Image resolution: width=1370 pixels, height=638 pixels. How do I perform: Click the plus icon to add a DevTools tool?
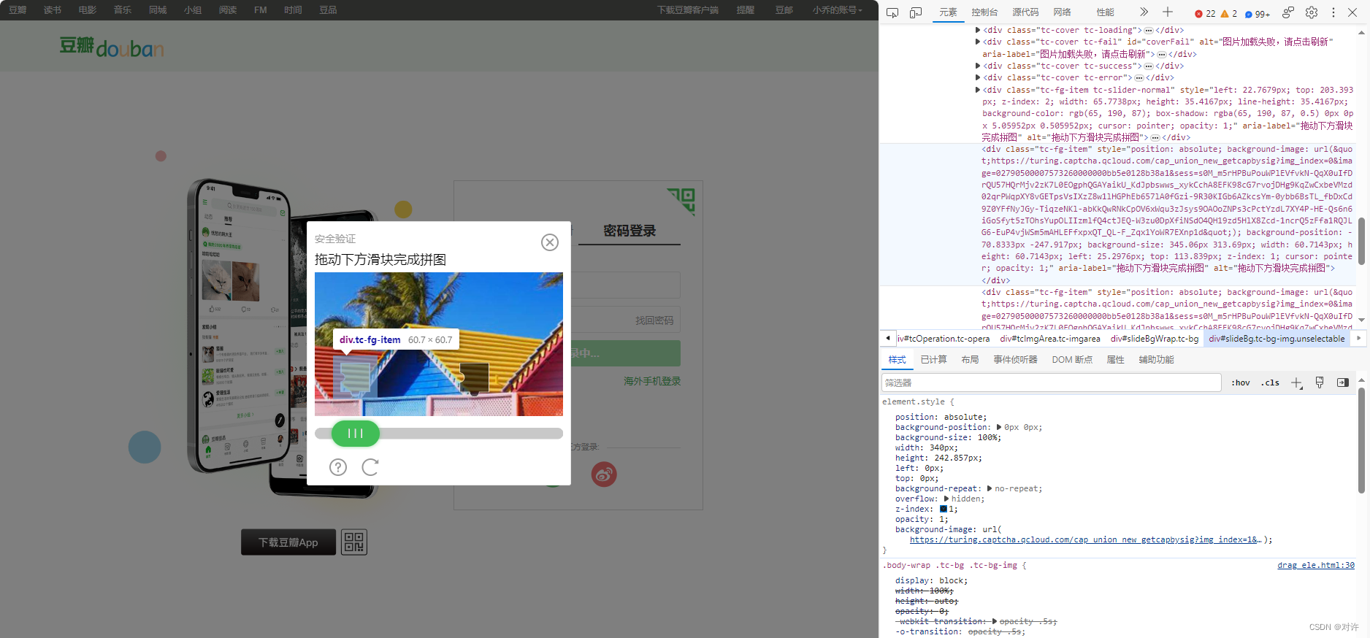tap(1168, 12)
